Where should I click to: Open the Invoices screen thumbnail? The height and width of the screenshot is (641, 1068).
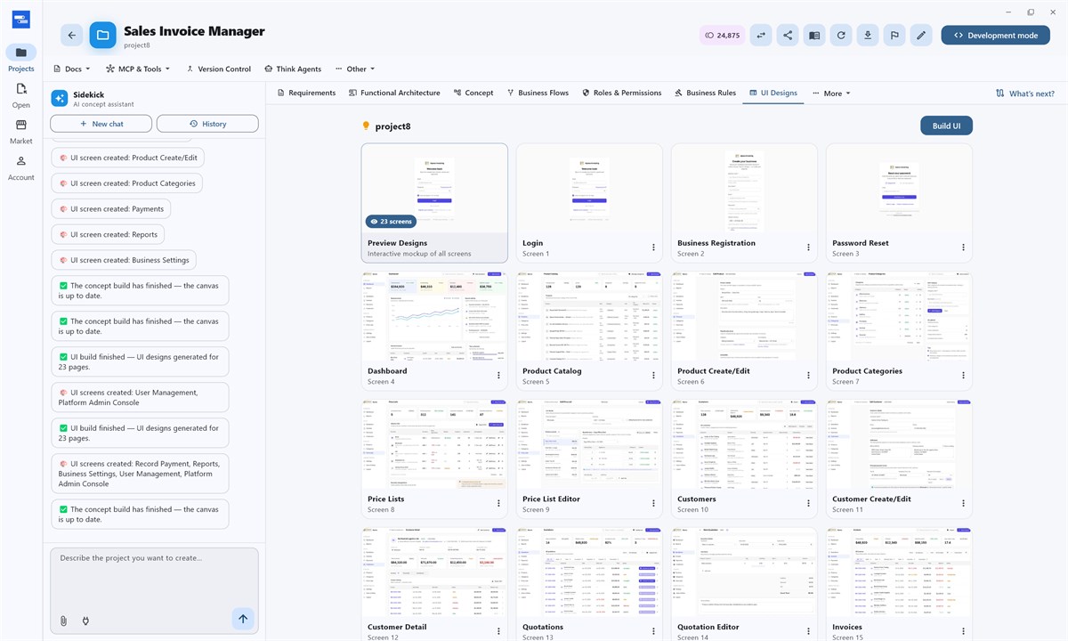[899, 573]
